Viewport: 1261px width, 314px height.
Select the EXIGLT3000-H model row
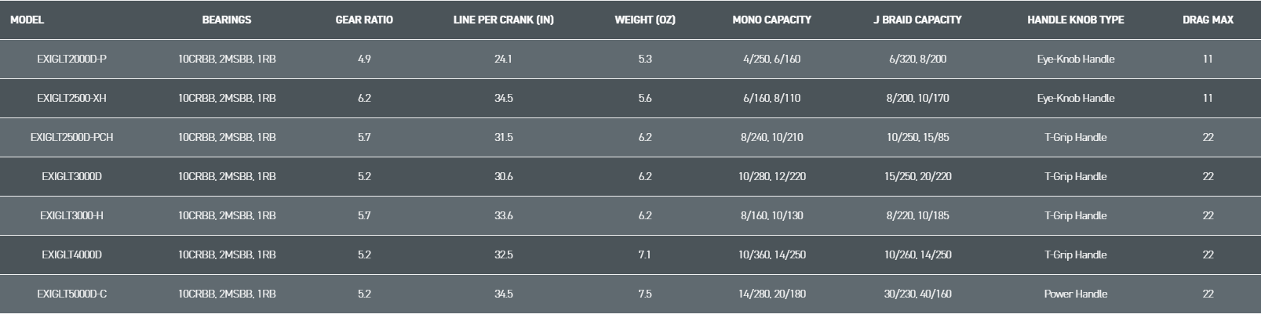[71, 215]
